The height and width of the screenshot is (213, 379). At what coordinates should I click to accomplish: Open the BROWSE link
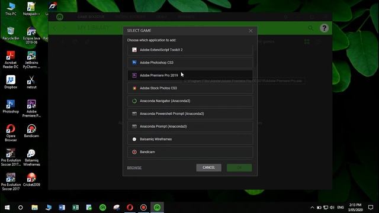point(134,167)
